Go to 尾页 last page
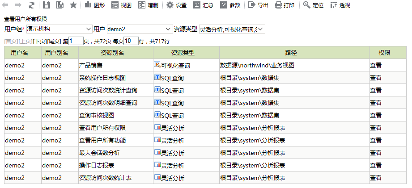 pyautogui.click(x=54, y=41)
